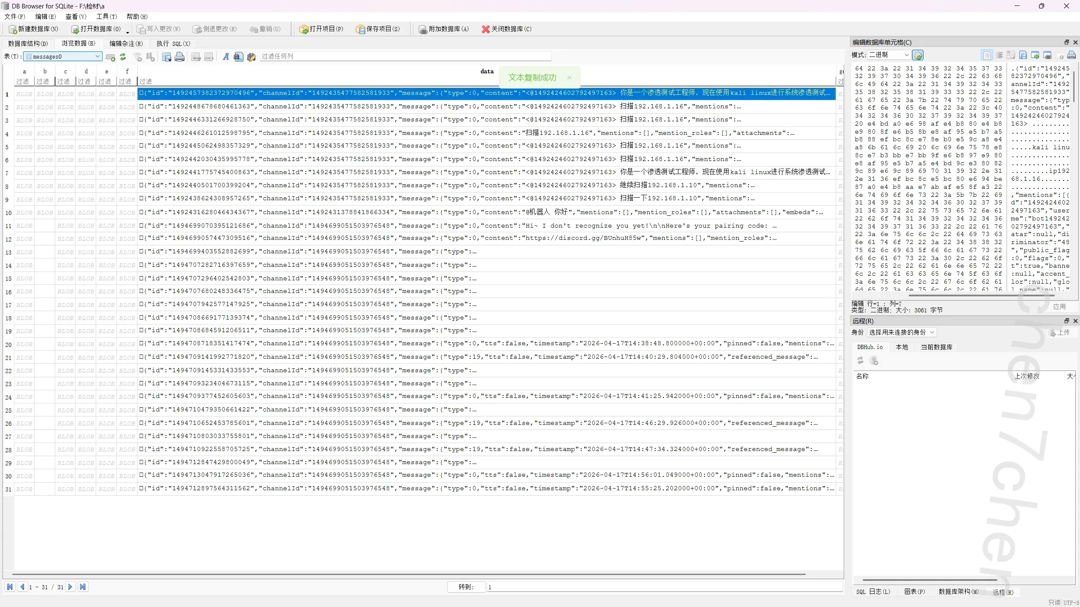Open the 工具(T) menu
This screenshot has width=1080, height=607.
[x=107, y=16]
